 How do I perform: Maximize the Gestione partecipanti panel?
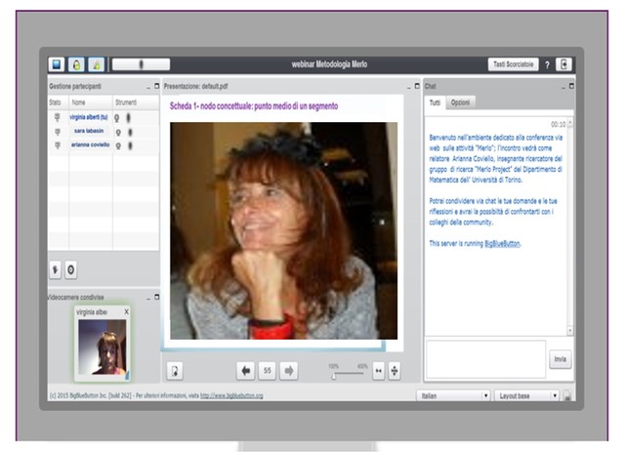click(x=156, y=86)
